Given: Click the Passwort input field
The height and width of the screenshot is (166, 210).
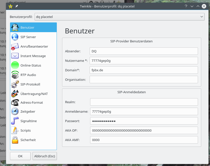Looking at the screenshot, I should point(144,121).
